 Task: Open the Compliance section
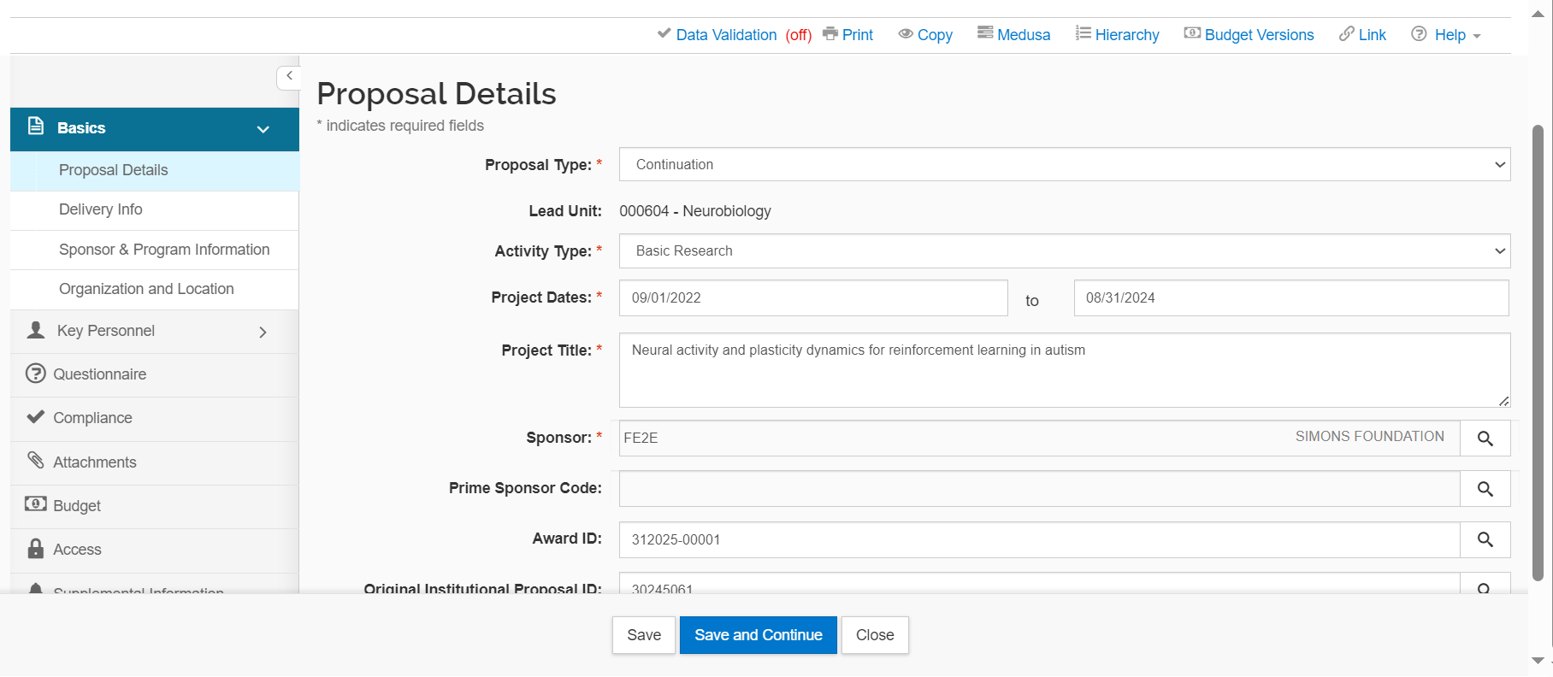tap(155, 418)
